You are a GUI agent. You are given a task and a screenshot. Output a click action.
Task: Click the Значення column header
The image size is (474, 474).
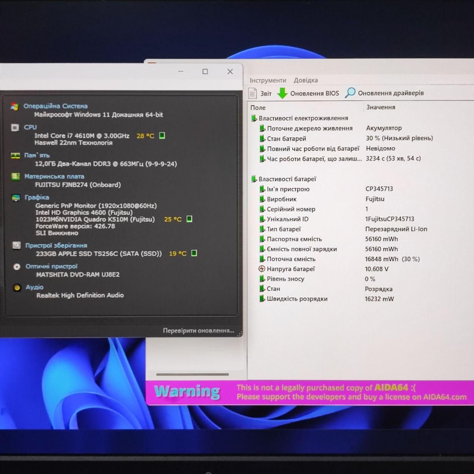click(381, 107)
